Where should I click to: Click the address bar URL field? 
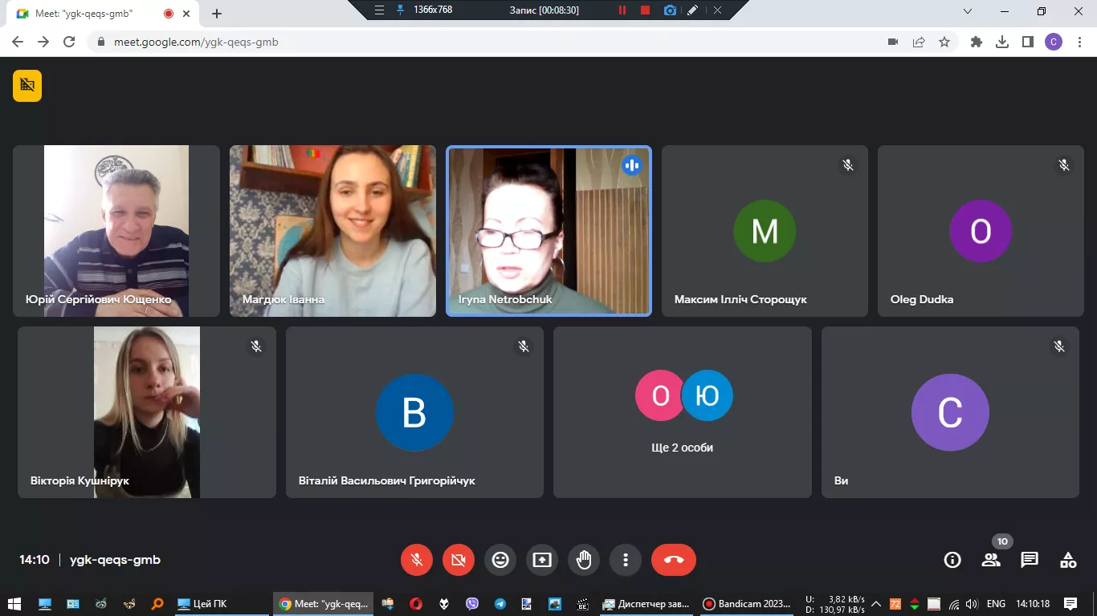[x=482, y=42]
